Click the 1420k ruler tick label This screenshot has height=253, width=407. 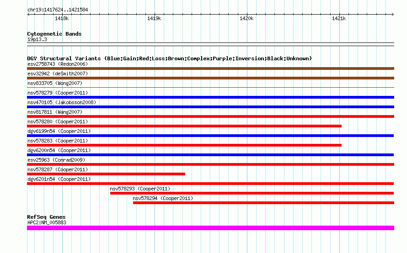(x=246, y=18)
